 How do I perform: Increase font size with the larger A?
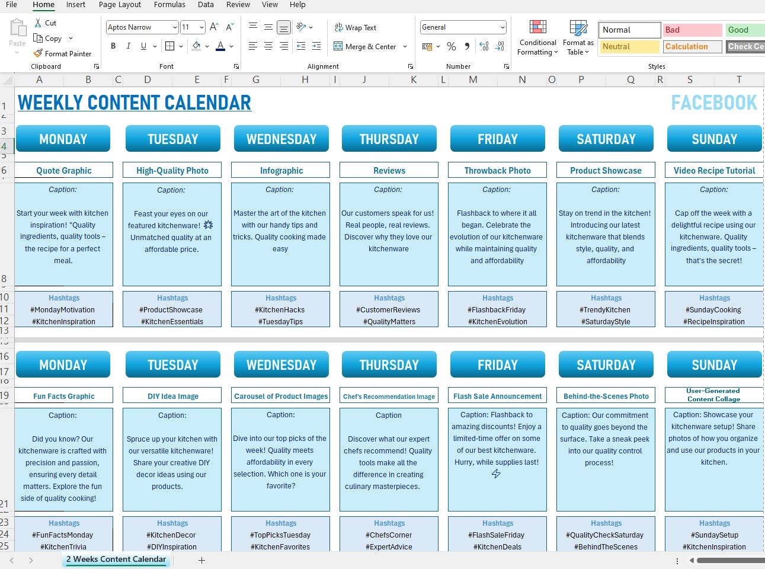(215, 27)
